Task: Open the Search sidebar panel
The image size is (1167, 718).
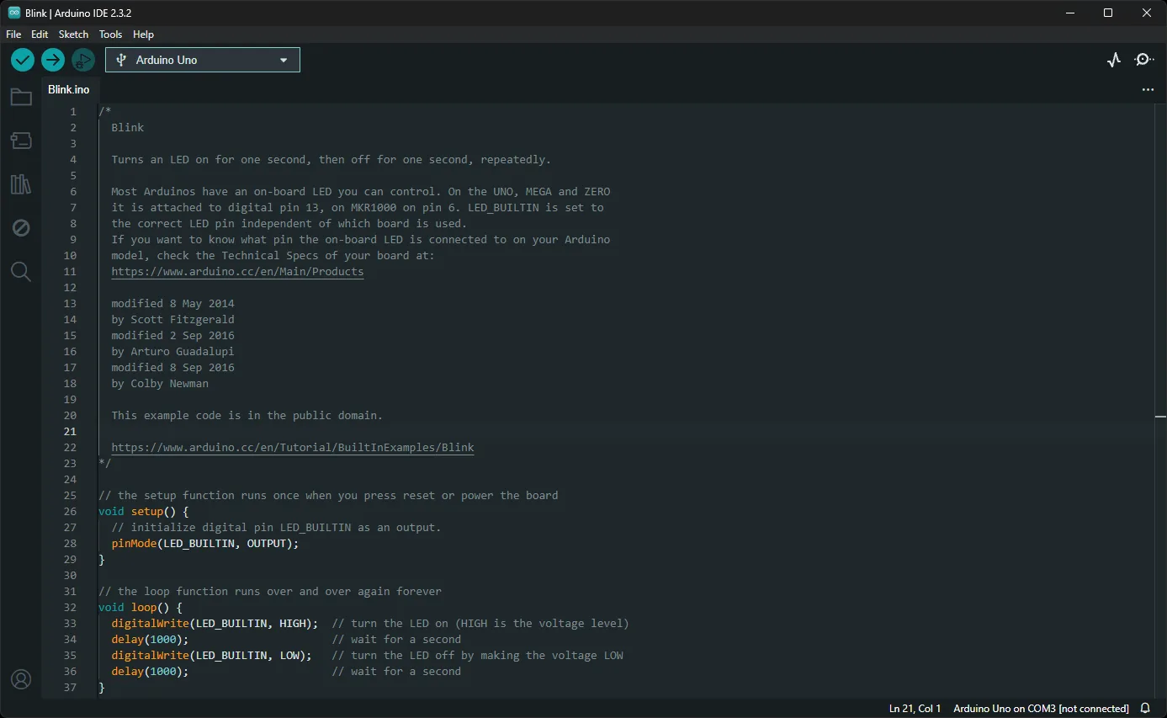Action: (21, 272)
